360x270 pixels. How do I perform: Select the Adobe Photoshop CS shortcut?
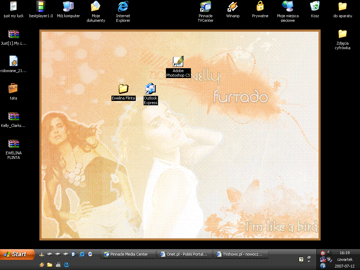[x=178, y=62]
